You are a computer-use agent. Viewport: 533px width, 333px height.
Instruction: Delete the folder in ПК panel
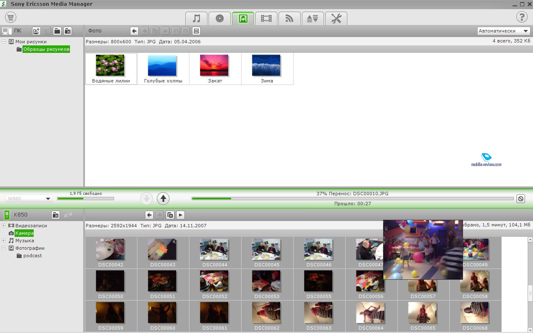(x=67, y=31)
